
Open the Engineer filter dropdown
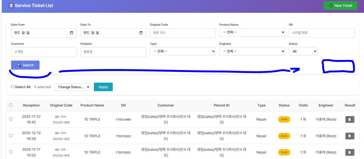pyautogui.click(x=252, y=51)
